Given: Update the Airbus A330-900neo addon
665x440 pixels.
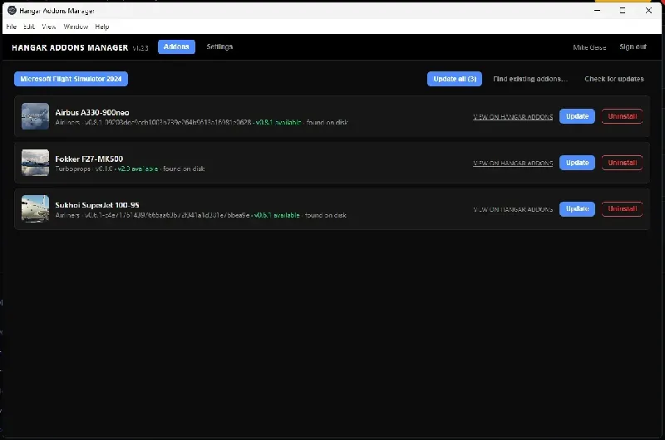Looking at the screenshot, I should (x=577, y=116).
